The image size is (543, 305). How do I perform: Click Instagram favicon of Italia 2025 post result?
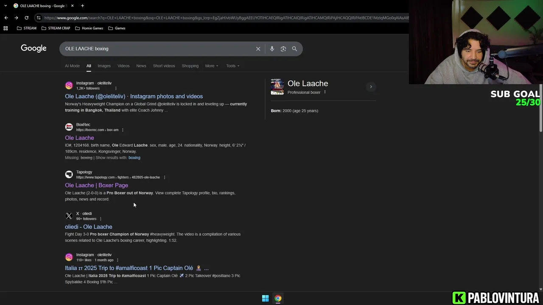coord(69,257)
